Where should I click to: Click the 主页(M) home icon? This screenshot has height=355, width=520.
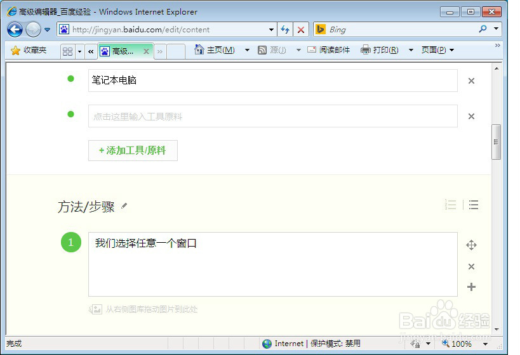(199, 49)
